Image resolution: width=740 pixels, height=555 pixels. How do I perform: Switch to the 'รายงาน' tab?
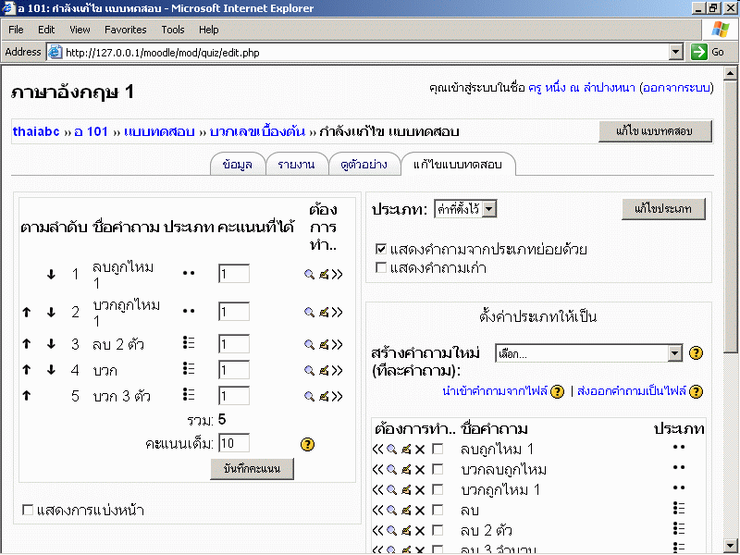coord(296,165)
